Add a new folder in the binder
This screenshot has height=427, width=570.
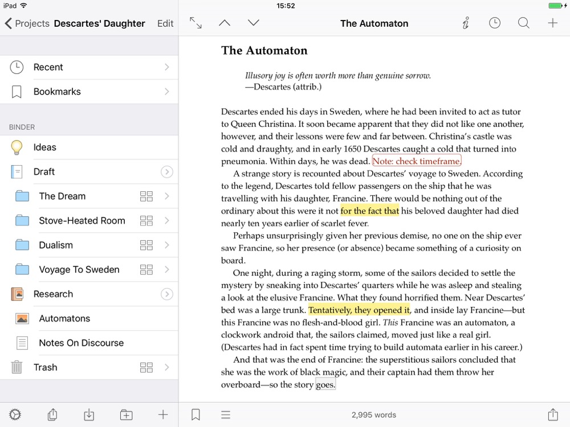[x=126, y=414]
